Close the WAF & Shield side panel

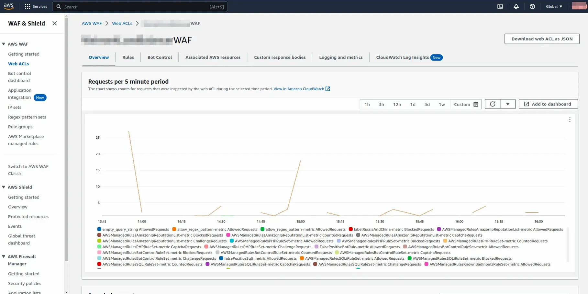point(54,23)
